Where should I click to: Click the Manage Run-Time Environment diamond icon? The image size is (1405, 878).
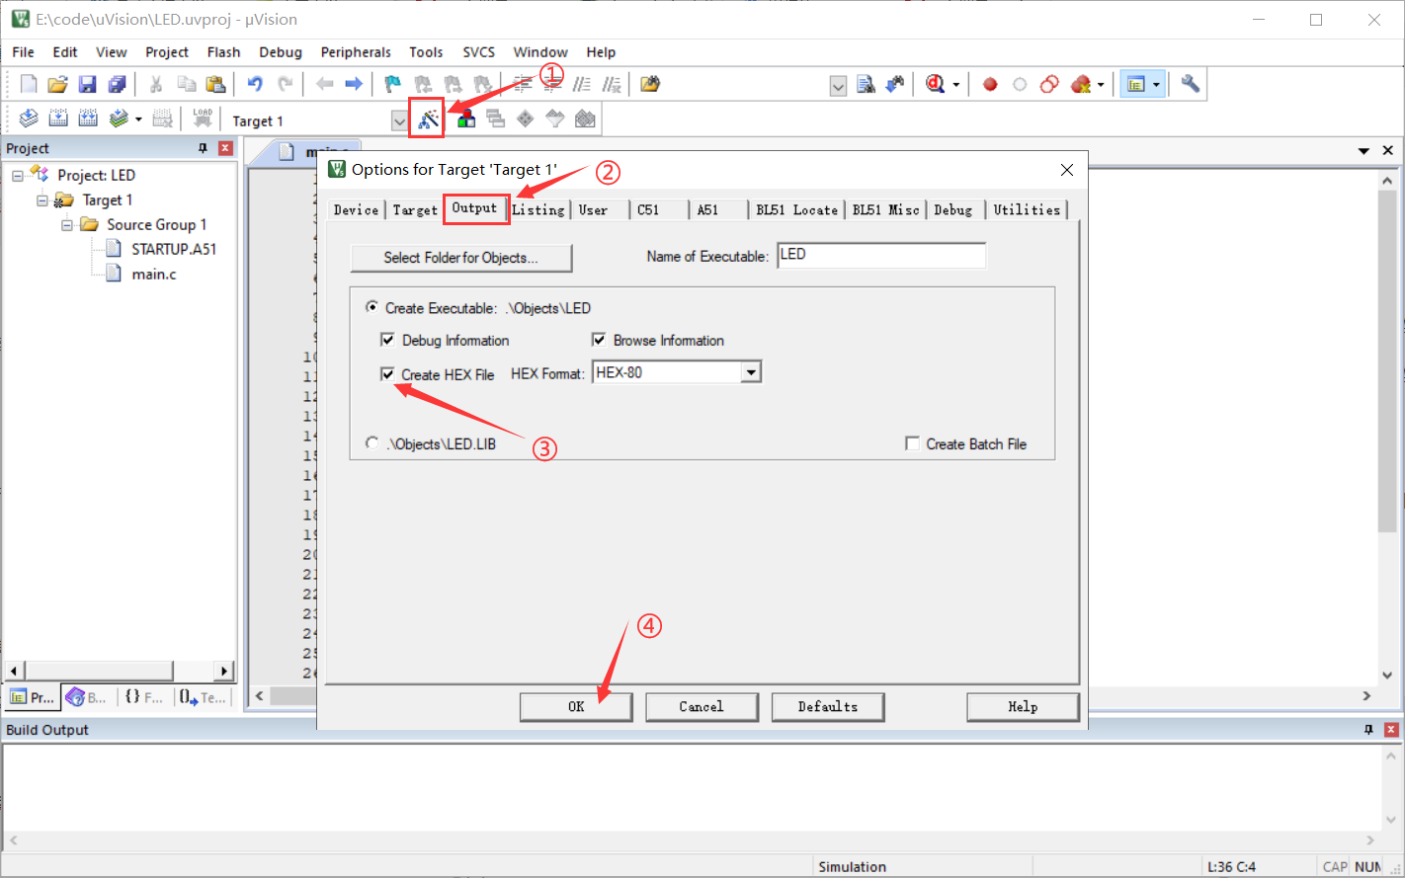tap(526, 119)
